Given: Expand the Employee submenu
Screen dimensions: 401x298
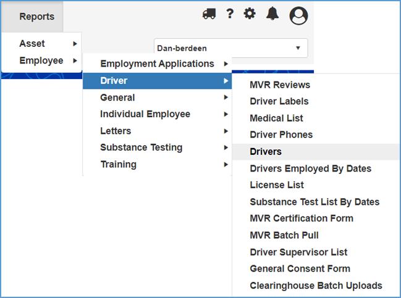Looking at the screenshot, I should point(41,60).
